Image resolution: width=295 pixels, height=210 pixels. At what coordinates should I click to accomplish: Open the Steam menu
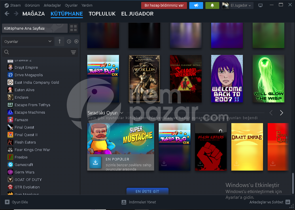pos(16,5)
